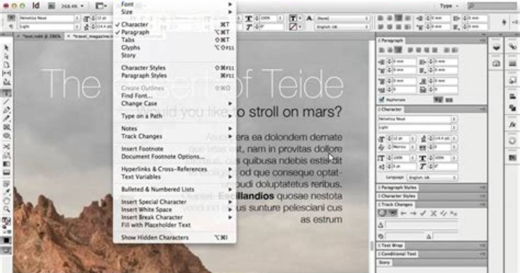Open the Font submenu
Screen dimensions: 520x273
coord(127,4)
